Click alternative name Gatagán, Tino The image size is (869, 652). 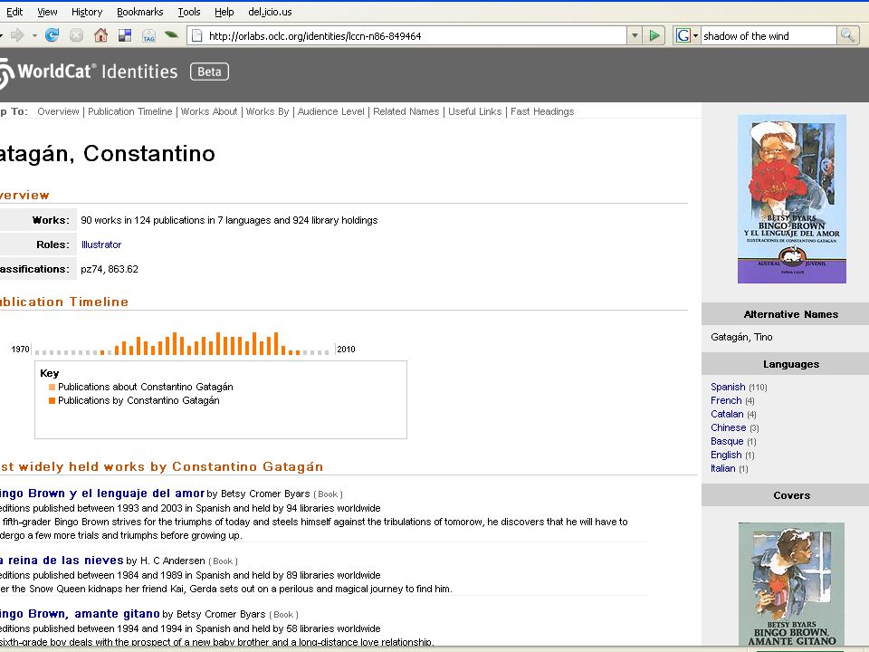[741, 337]
